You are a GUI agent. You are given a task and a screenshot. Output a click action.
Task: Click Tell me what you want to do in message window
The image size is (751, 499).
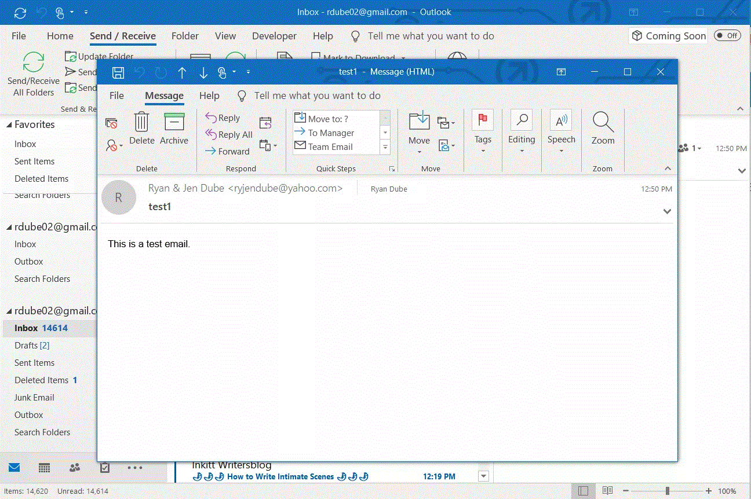tap(317, 96)
